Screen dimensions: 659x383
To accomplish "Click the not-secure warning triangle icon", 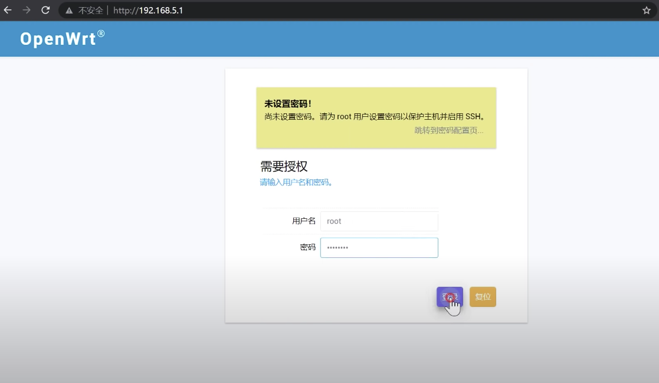I will 70,11.
